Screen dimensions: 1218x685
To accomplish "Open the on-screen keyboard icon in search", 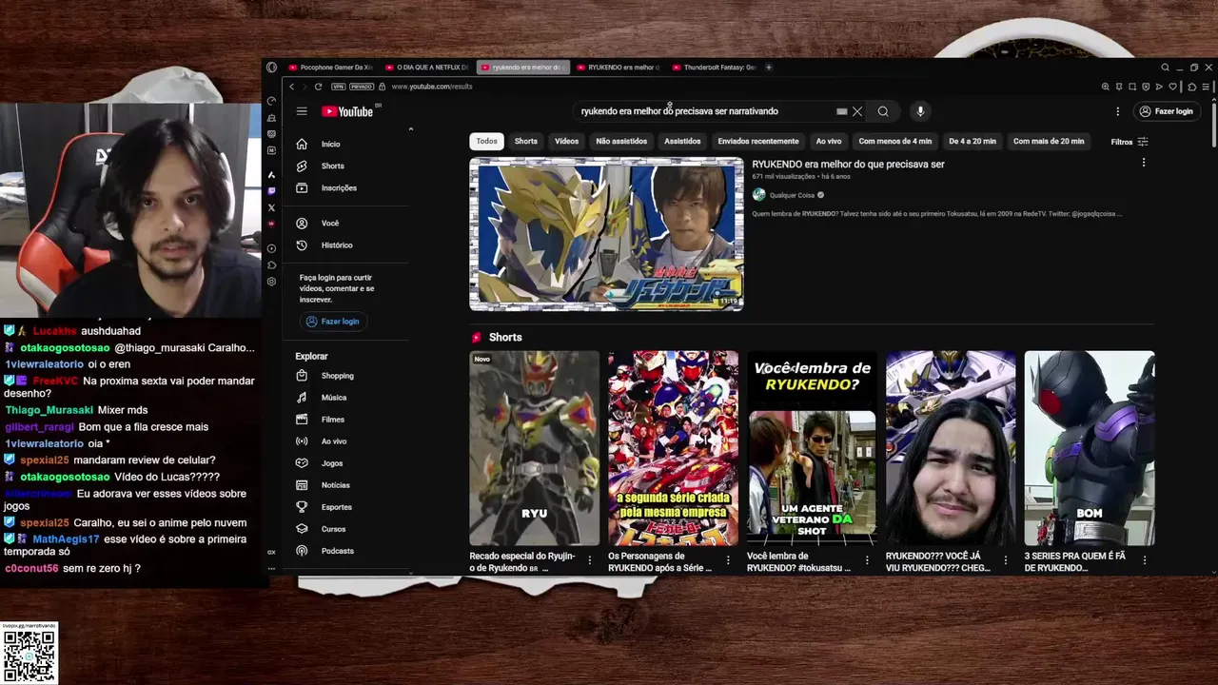I will coord(841,111).
